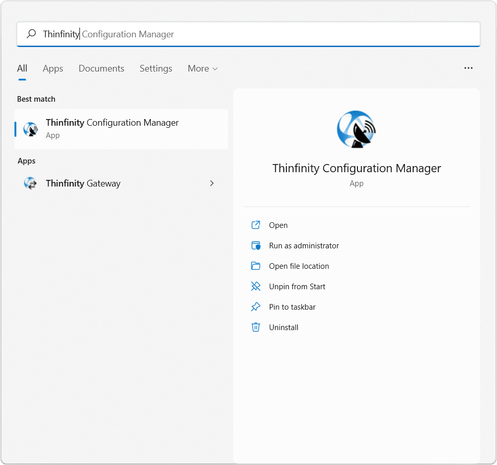The height and width of the screenshot is (465, 497).
Task: Click the large Thinfinity satellite logo
Action: point(356,129)
